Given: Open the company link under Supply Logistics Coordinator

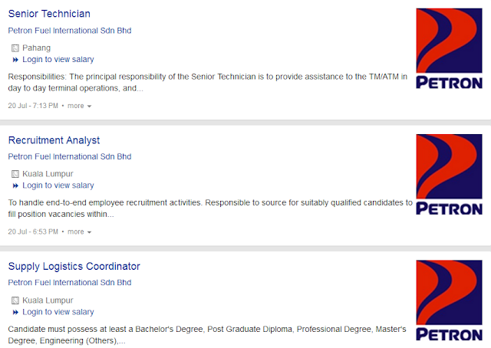Looking at the screenshot, I should [x=70, y=283].
